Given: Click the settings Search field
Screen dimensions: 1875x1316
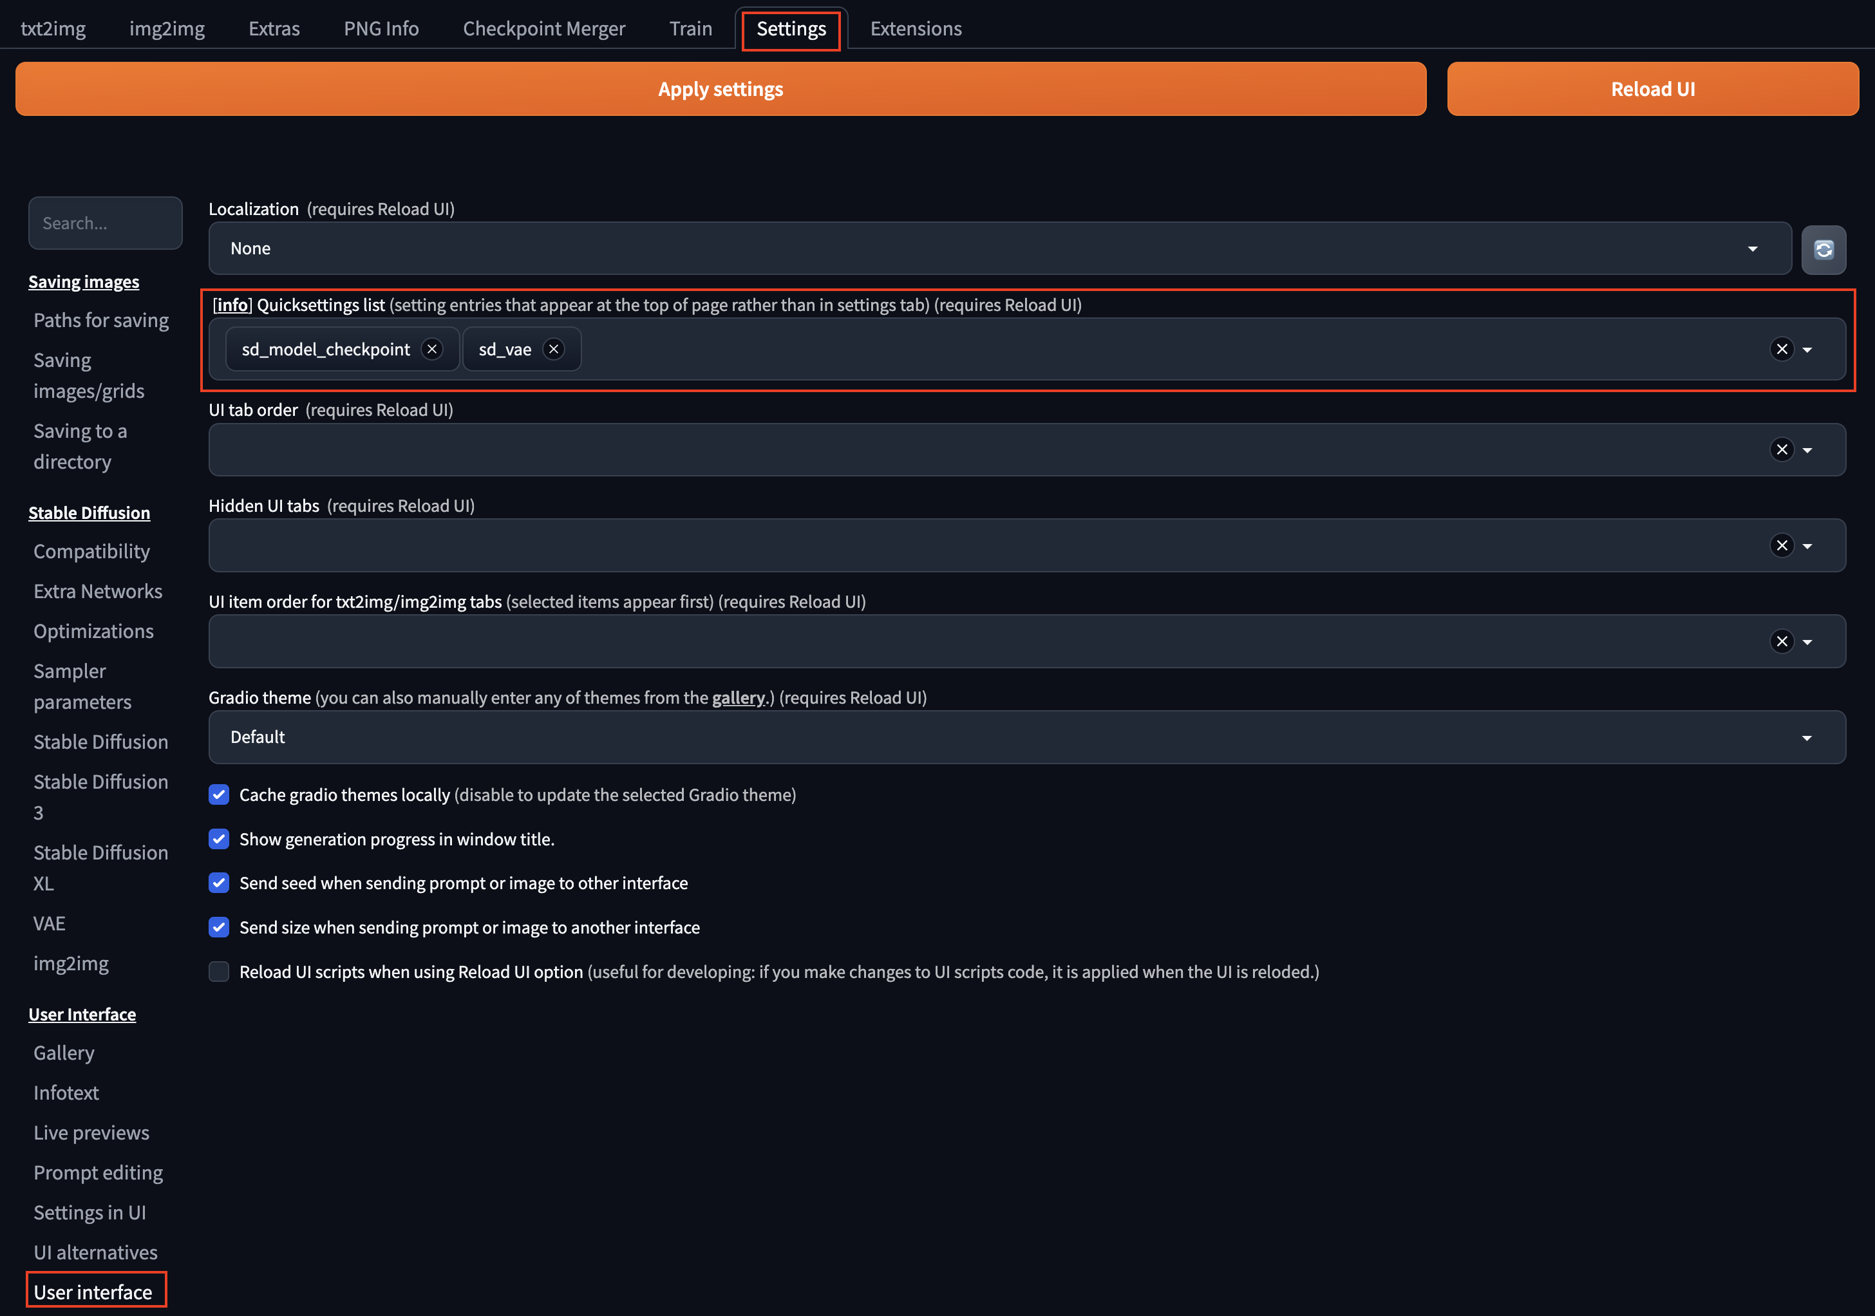Looking at the screenshot, I should (106, 223).
